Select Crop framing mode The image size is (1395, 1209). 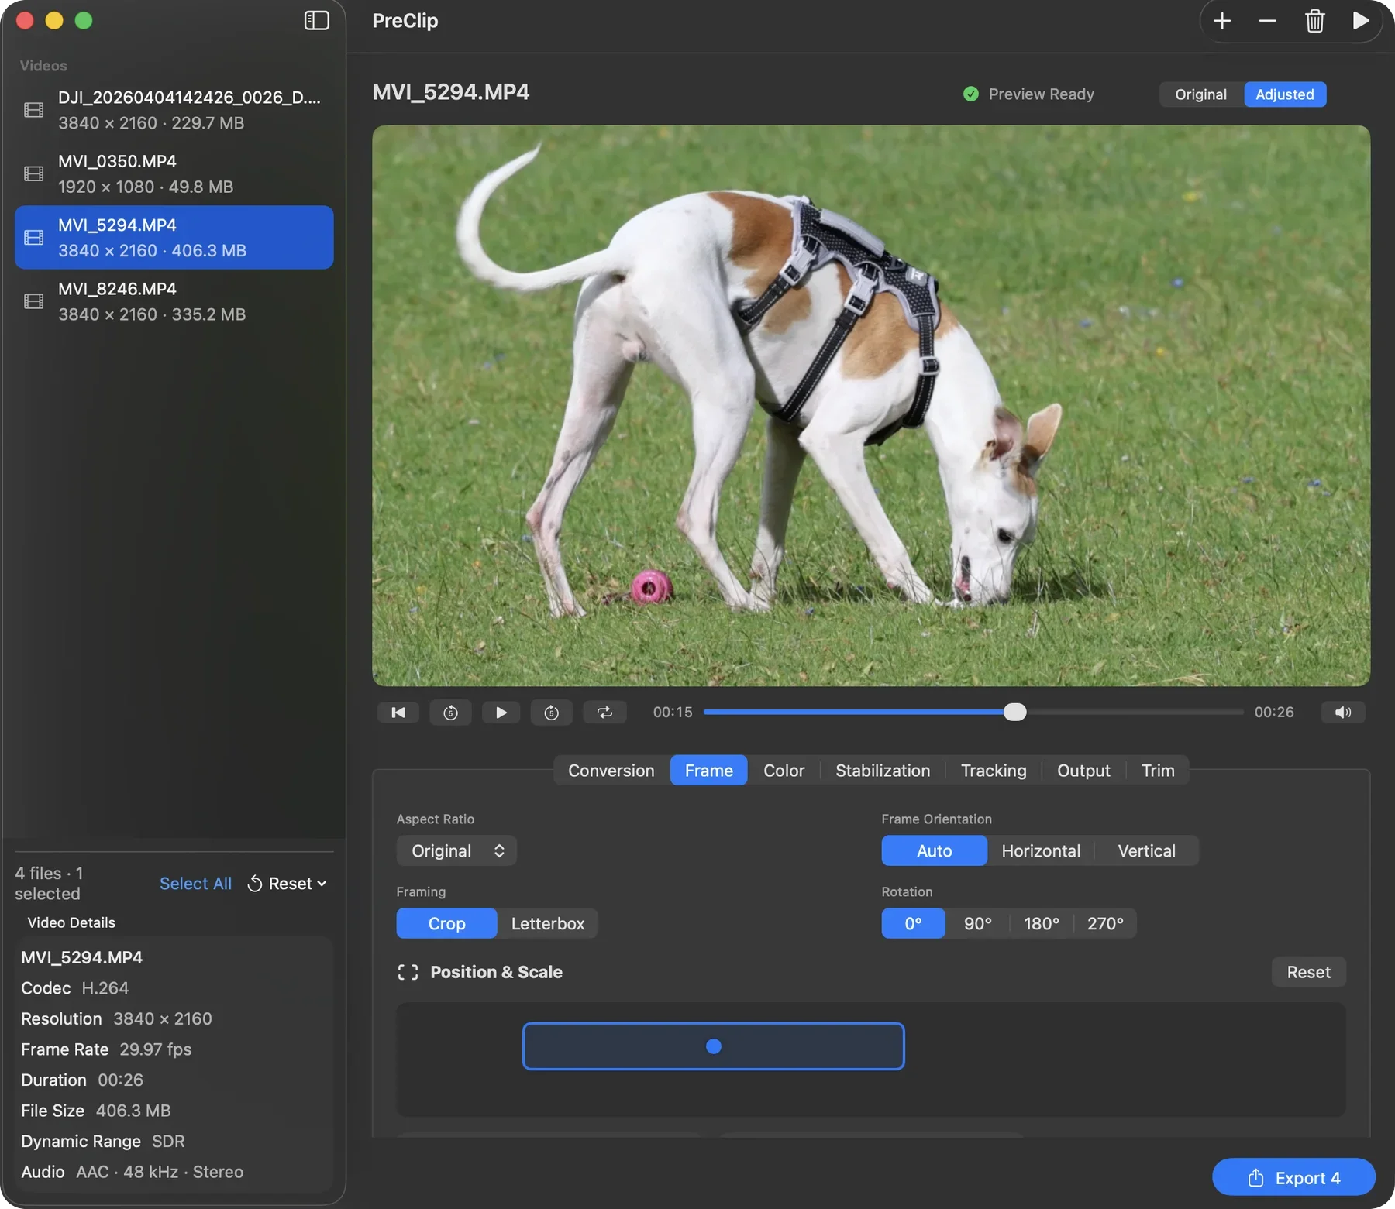coord(446,923)
